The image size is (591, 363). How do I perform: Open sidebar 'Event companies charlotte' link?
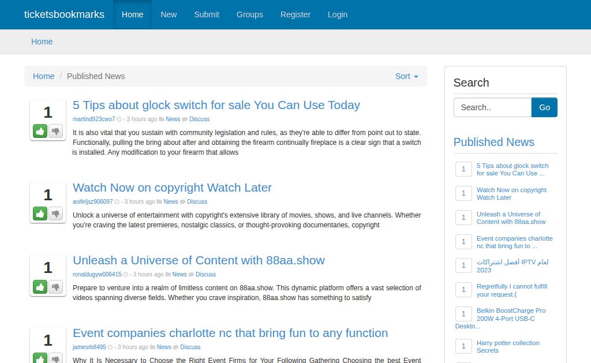click(x=514, y=242)
